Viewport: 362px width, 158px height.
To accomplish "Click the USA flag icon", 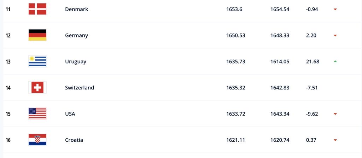I will [x=37, y=114].
